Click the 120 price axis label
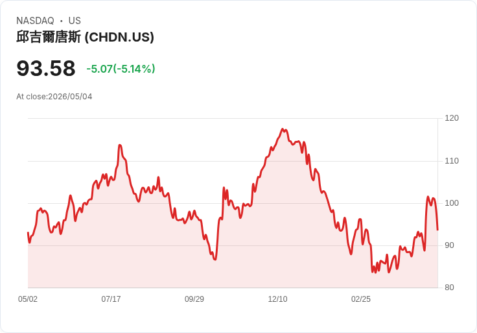The image size is (477, 333). [x=452, y=118]
